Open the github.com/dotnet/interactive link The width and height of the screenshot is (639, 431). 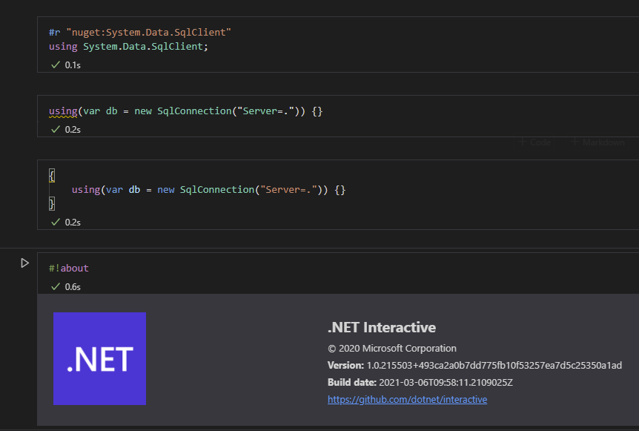(408, 399)
